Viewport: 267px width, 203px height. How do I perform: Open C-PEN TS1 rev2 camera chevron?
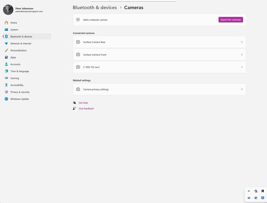[242, 67]
